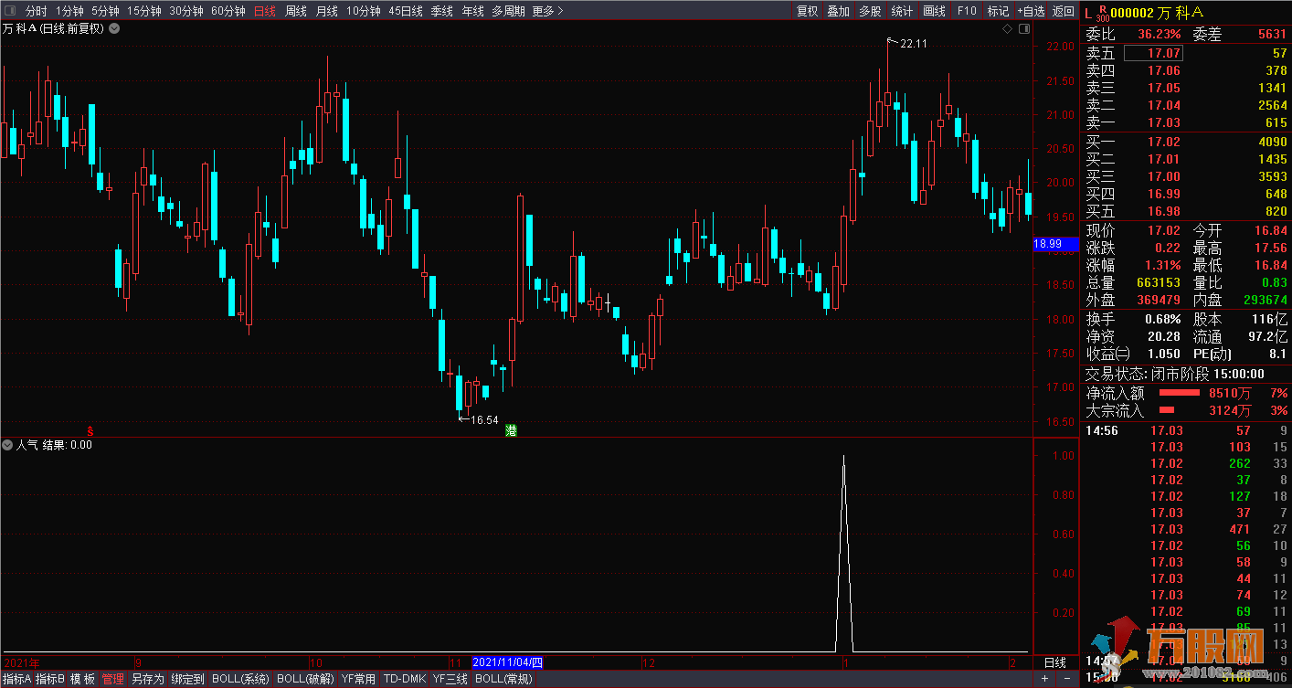
Task: Open the 万科A chart title dropdown arrow
Action: [114, 28]
